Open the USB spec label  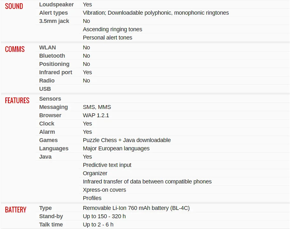coord(45,89)
